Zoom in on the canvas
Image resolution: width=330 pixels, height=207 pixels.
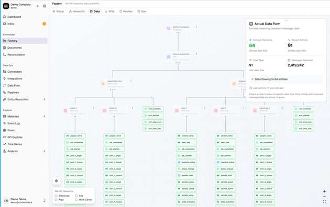[x=324, y=191]
